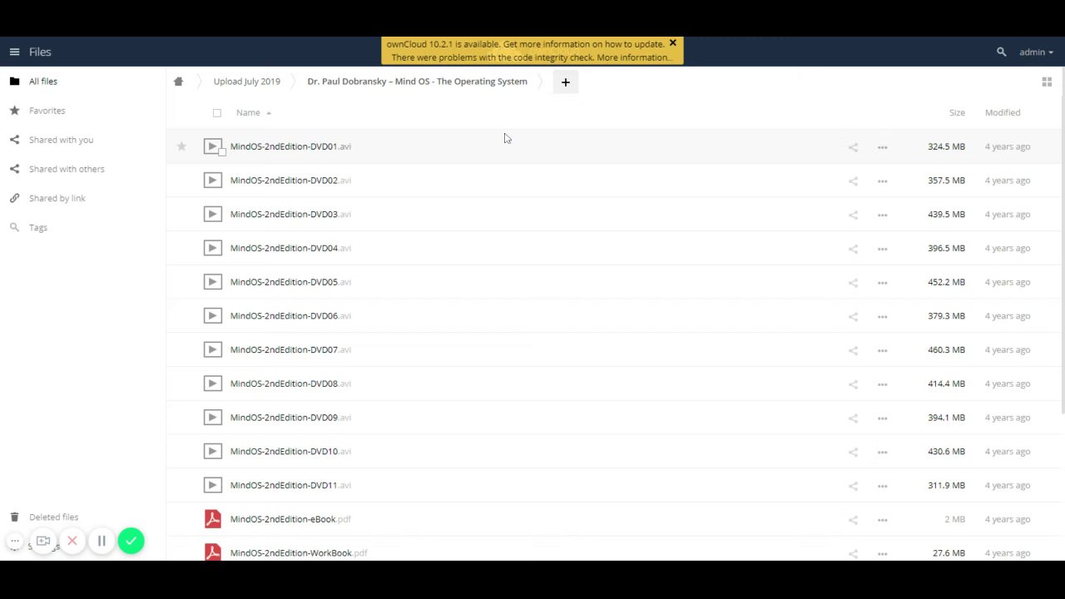
Task: Pause the screen recording
Action: [102, 541]
